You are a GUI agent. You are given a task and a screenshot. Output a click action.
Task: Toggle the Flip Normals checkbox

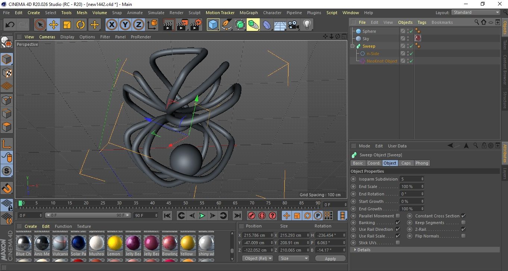463,236
